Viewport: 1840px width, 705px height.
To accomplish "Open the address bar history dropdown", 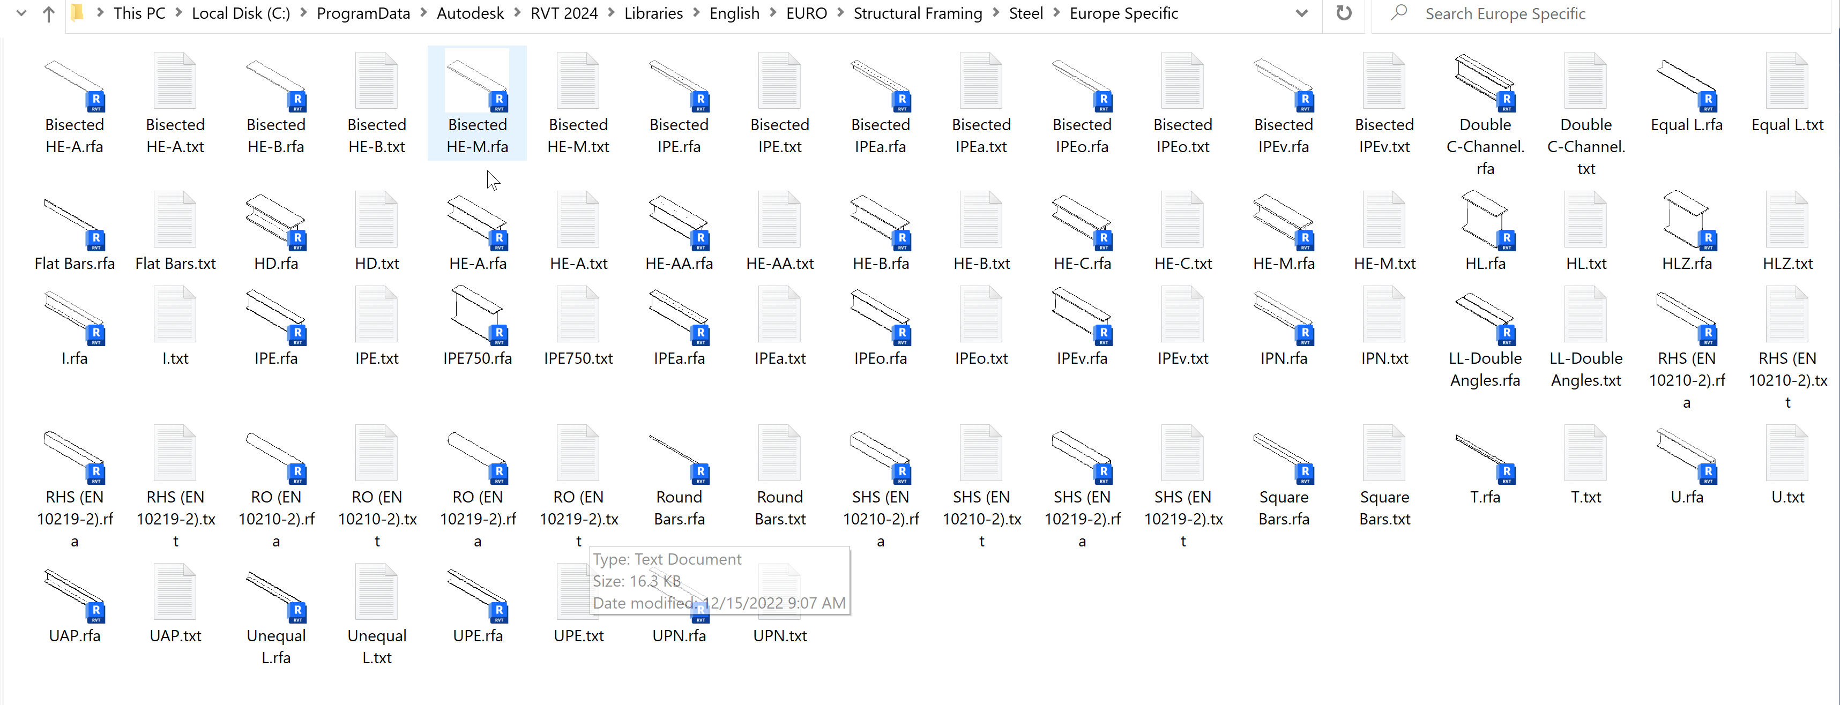I will tap(1301, 13).
